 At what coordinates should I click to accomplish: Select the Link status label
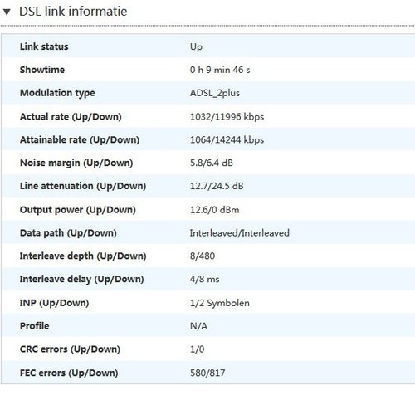click(44, 46)
